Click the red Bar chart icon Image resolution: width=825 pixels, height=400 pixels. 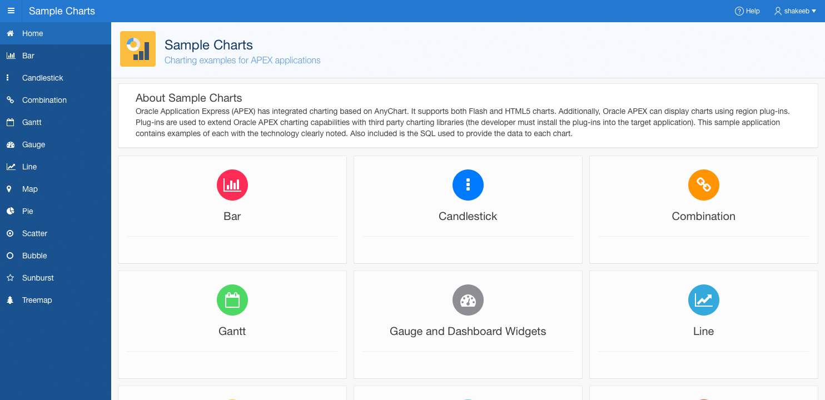pyautogui.click(x=232, y=185)
